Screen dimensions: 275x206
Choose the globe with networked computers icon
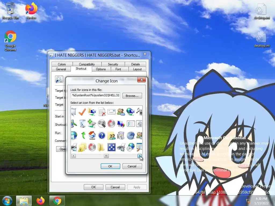pos(130,112)
